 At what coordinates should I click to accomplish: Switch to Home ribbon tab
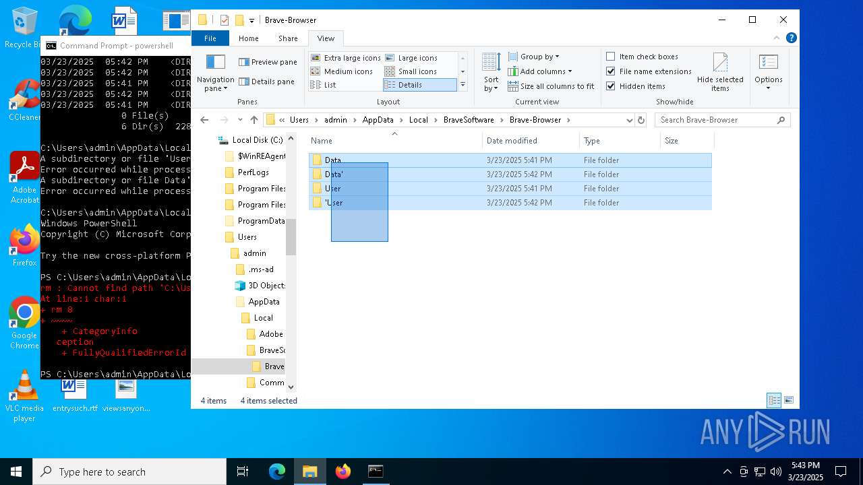tap(248, 38)
